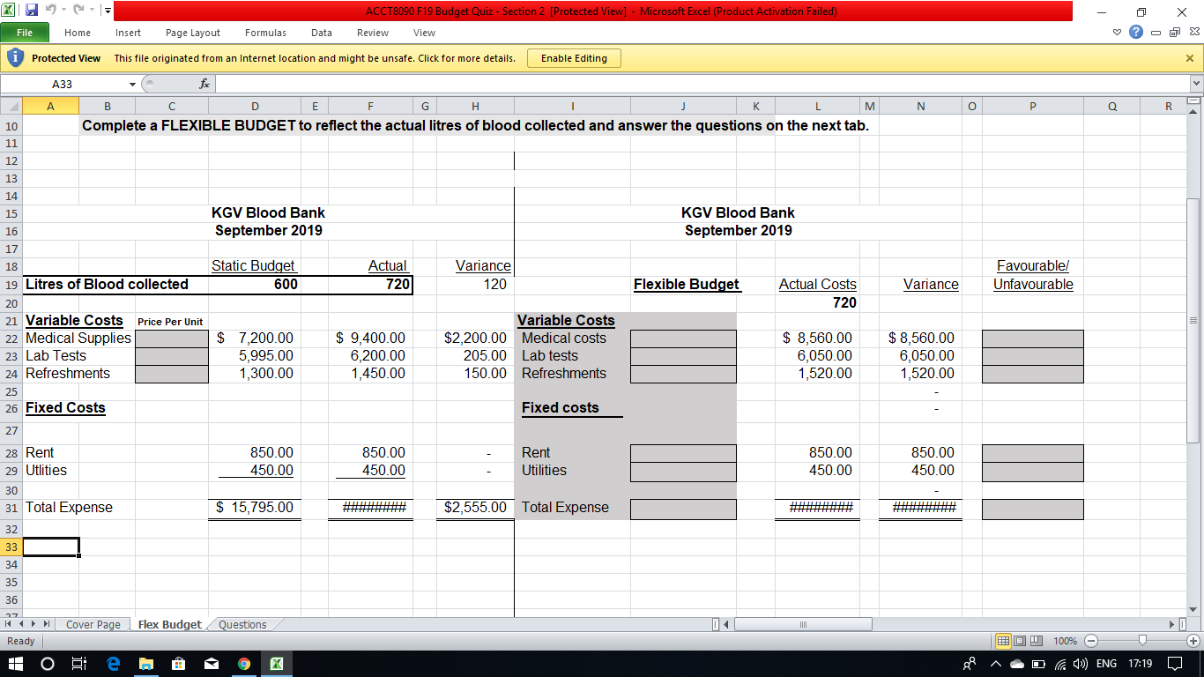1204x677 pixels.
Task: Open Google Chrome from the taskbar
Action: click(x=243, y=664)
